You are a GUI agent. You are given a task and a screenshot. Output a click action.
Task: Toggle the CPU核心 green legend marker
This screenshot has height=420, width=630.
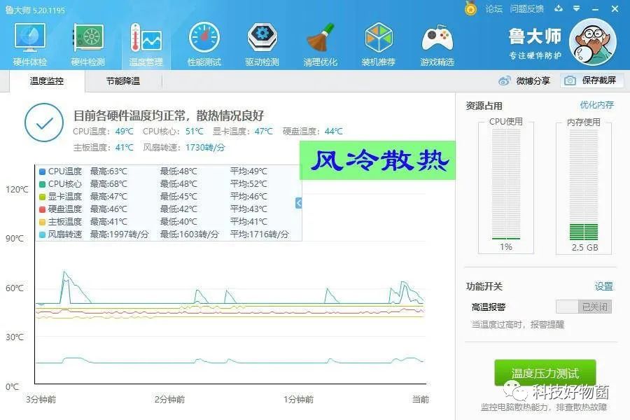pos(42,184)
